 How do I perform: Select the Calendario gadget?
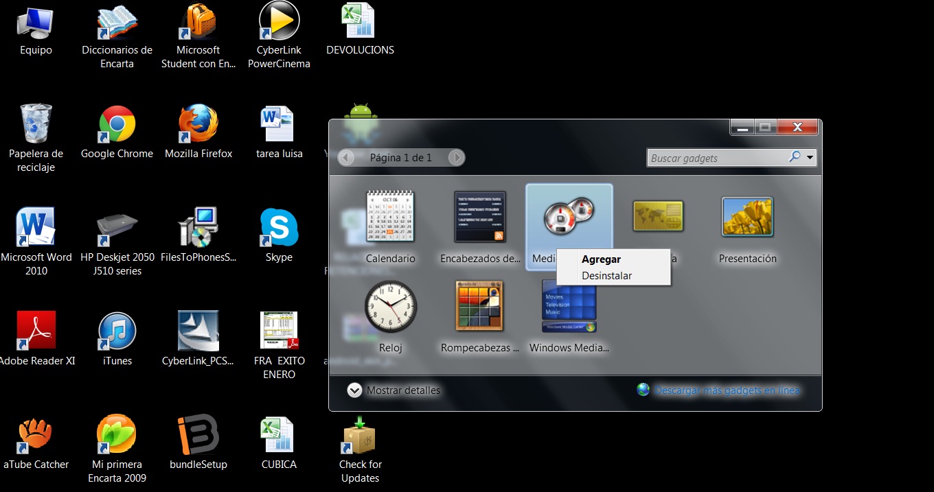[x=390, y=227]
